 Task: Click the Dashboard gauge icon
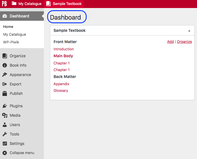click(5, 16)
